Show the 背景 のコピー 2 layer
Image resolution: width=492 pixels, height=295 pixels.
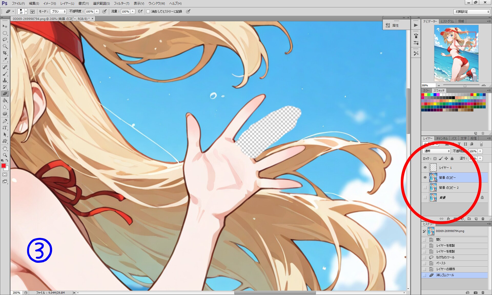(425, 187)
